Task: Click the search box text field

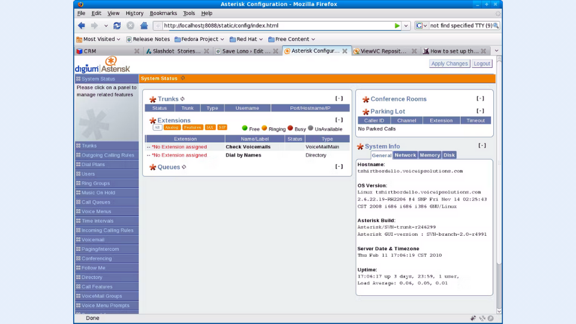Action: (x=461, y=26)
